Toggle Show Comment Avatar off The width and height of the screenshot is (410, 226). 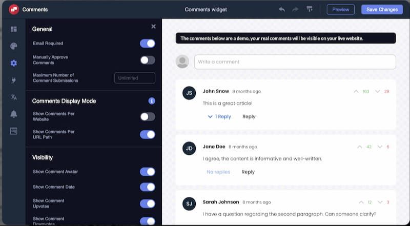[x=148, y=172]
